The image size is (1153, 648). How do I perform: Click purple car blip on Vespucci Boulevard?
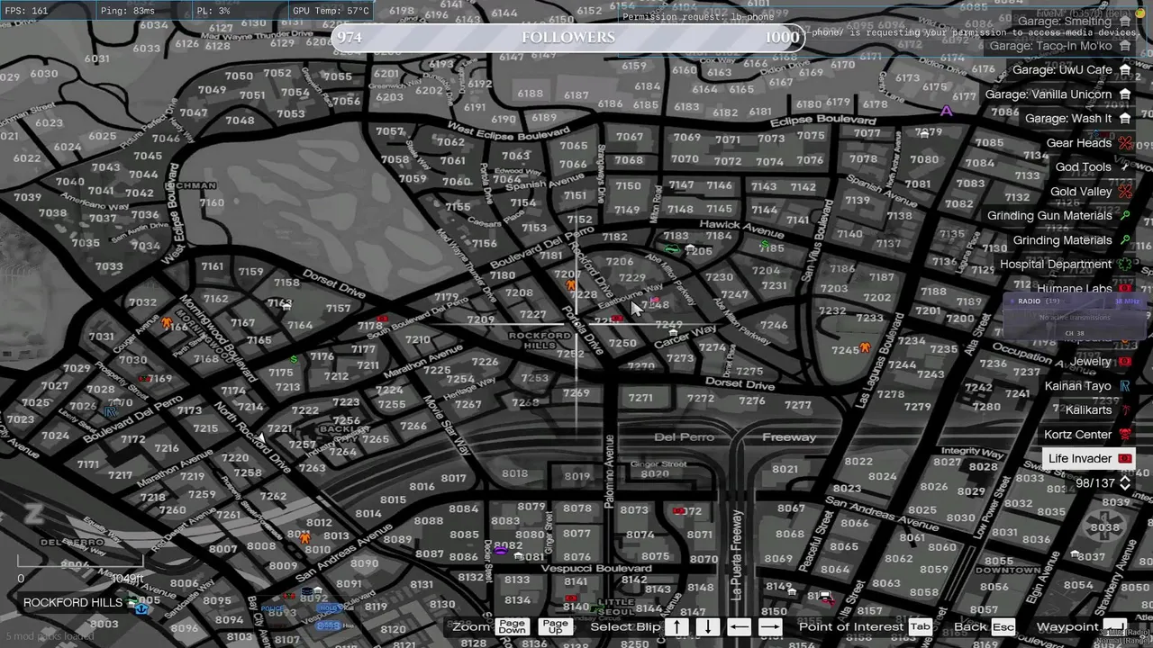tap(500, 550)
